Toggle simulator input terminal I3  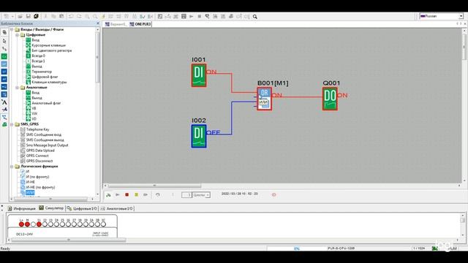pos(50,224)
